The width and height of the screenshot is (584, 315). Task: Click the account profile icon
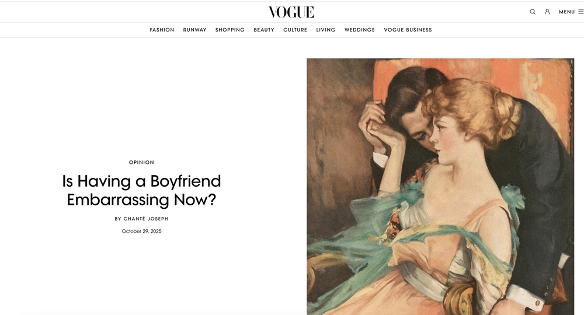tap(547, 12)
